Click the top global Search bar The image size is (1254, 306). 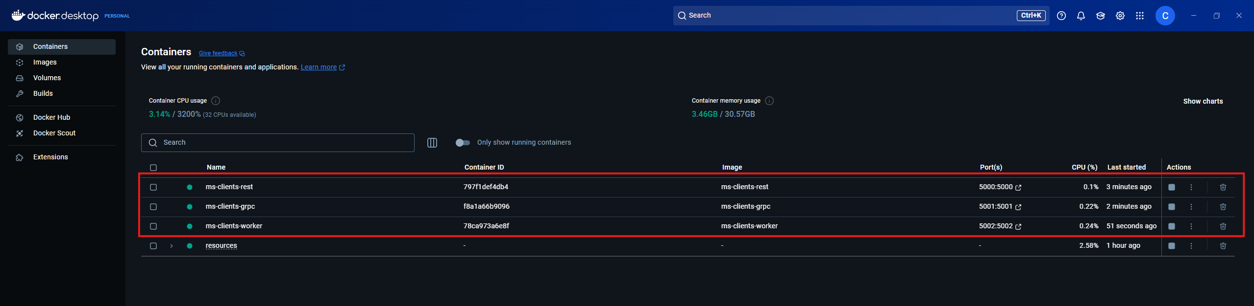click(861, 16)
